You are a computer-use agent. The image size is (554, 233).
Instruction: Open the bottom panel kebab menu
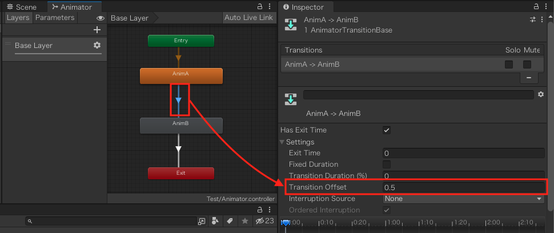coord(270,210)
